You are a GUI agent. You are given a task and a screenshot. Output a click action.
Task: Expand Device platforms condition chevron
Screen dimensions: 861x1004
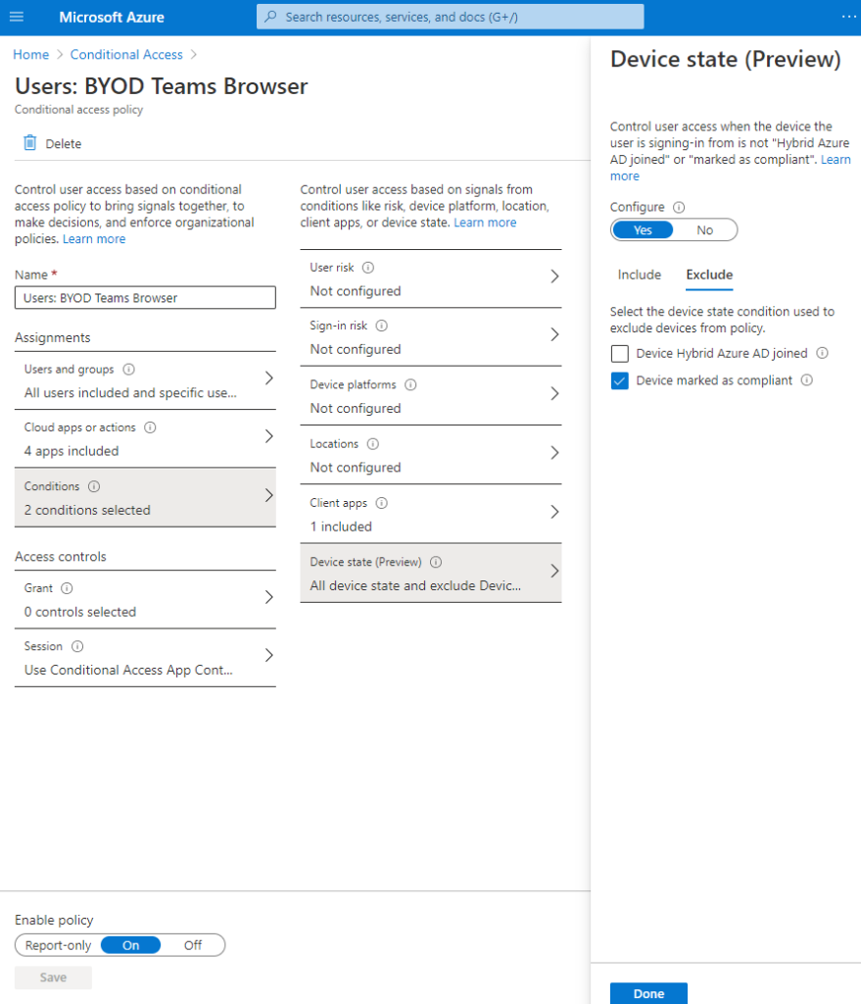pos(554,393)
